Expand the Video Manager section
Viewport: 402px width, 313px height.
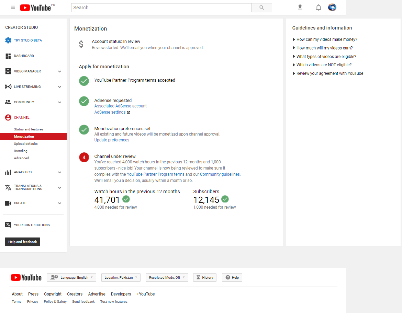click(x=59, y=71)
